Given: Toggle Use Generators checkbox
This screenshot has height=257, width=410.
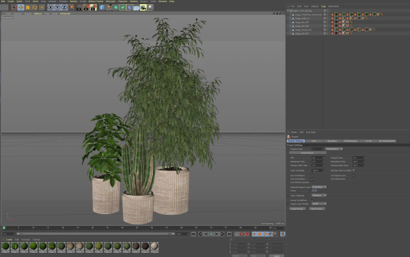Looking at the screenshot, I should (312, 179).
